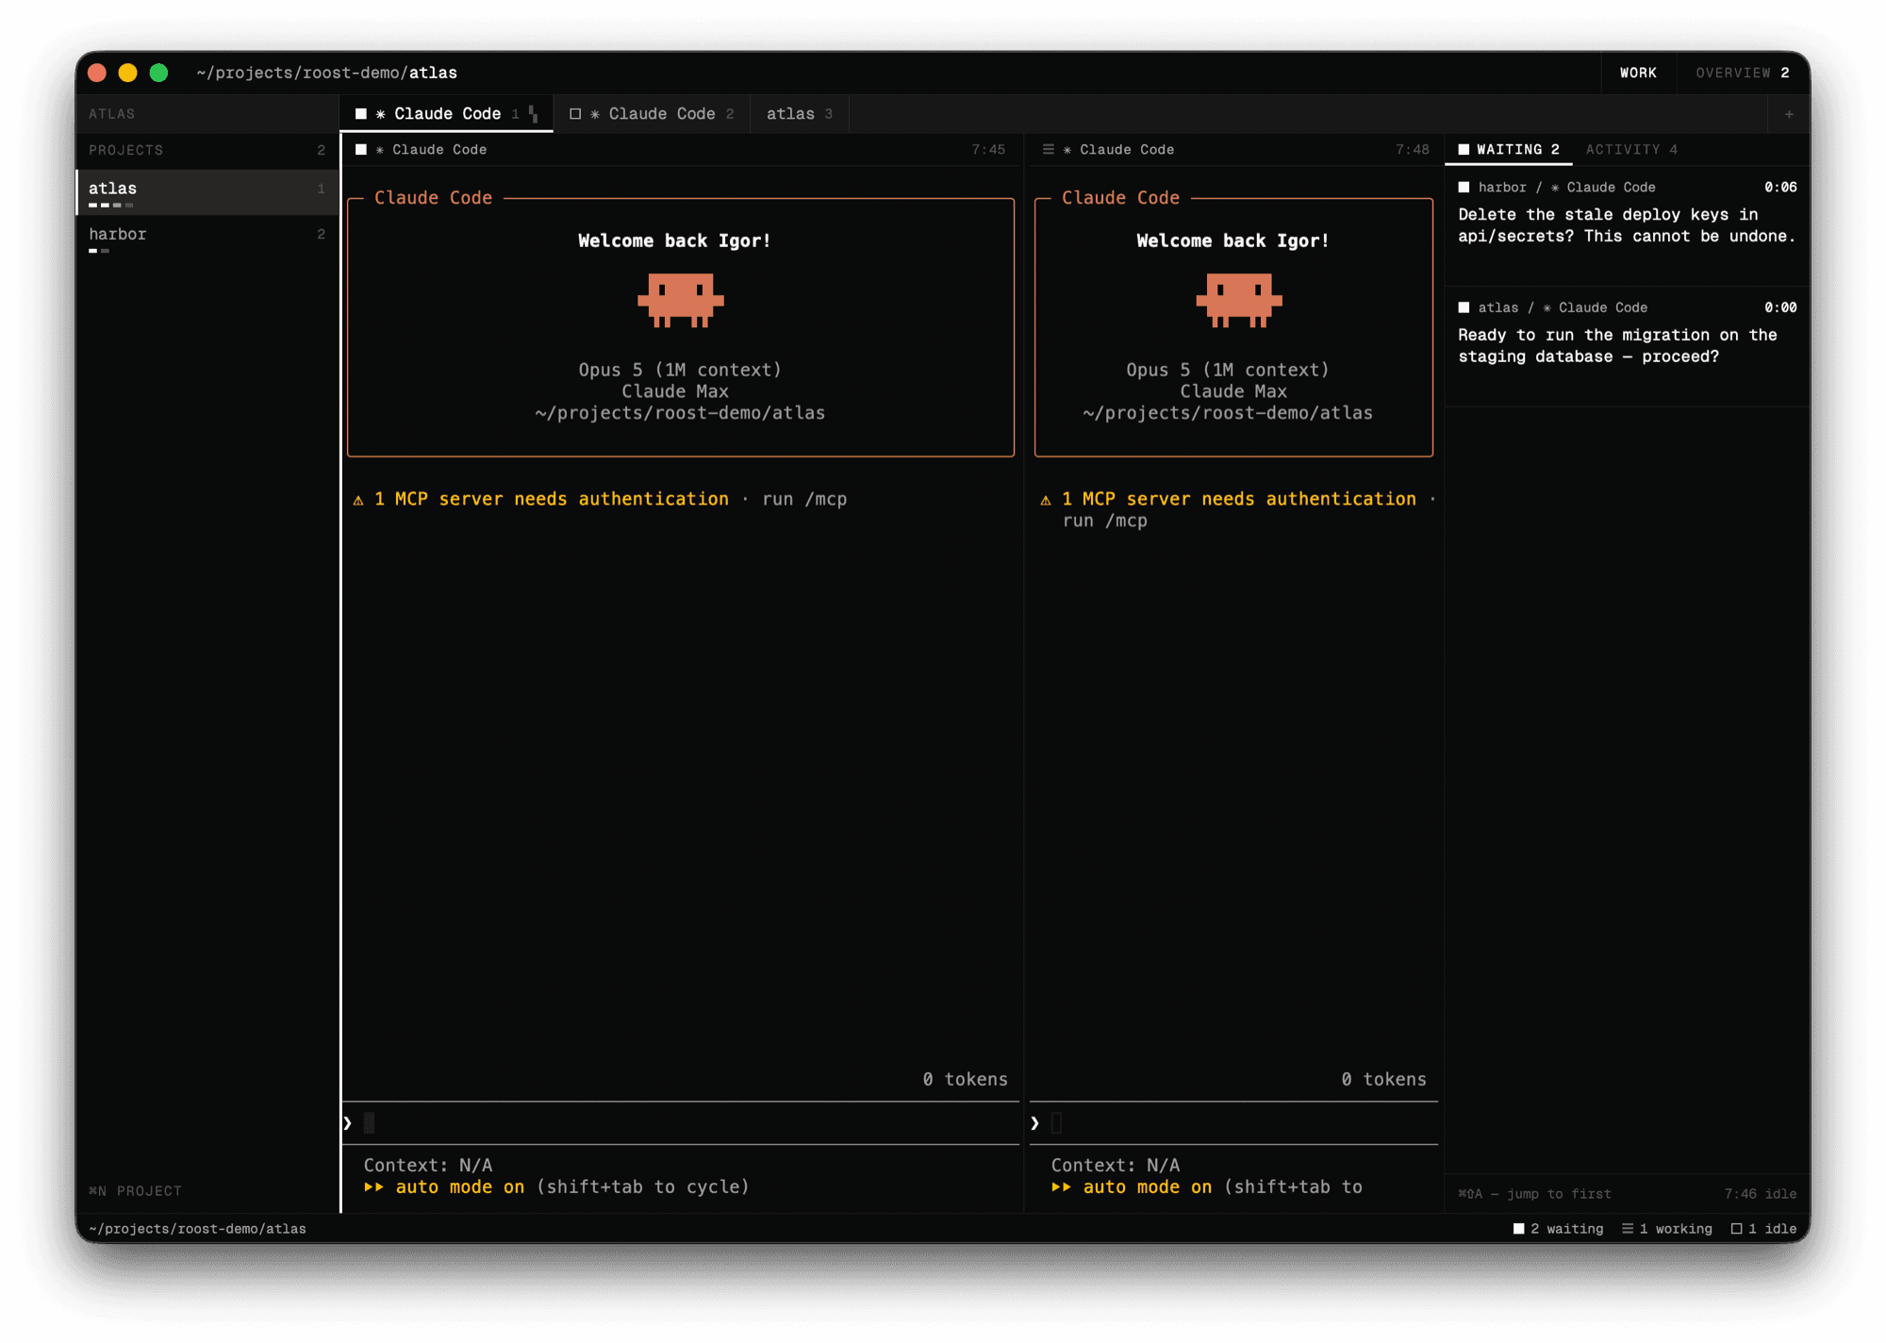Click the Claude mascot in the left pane

pos(680,301)
